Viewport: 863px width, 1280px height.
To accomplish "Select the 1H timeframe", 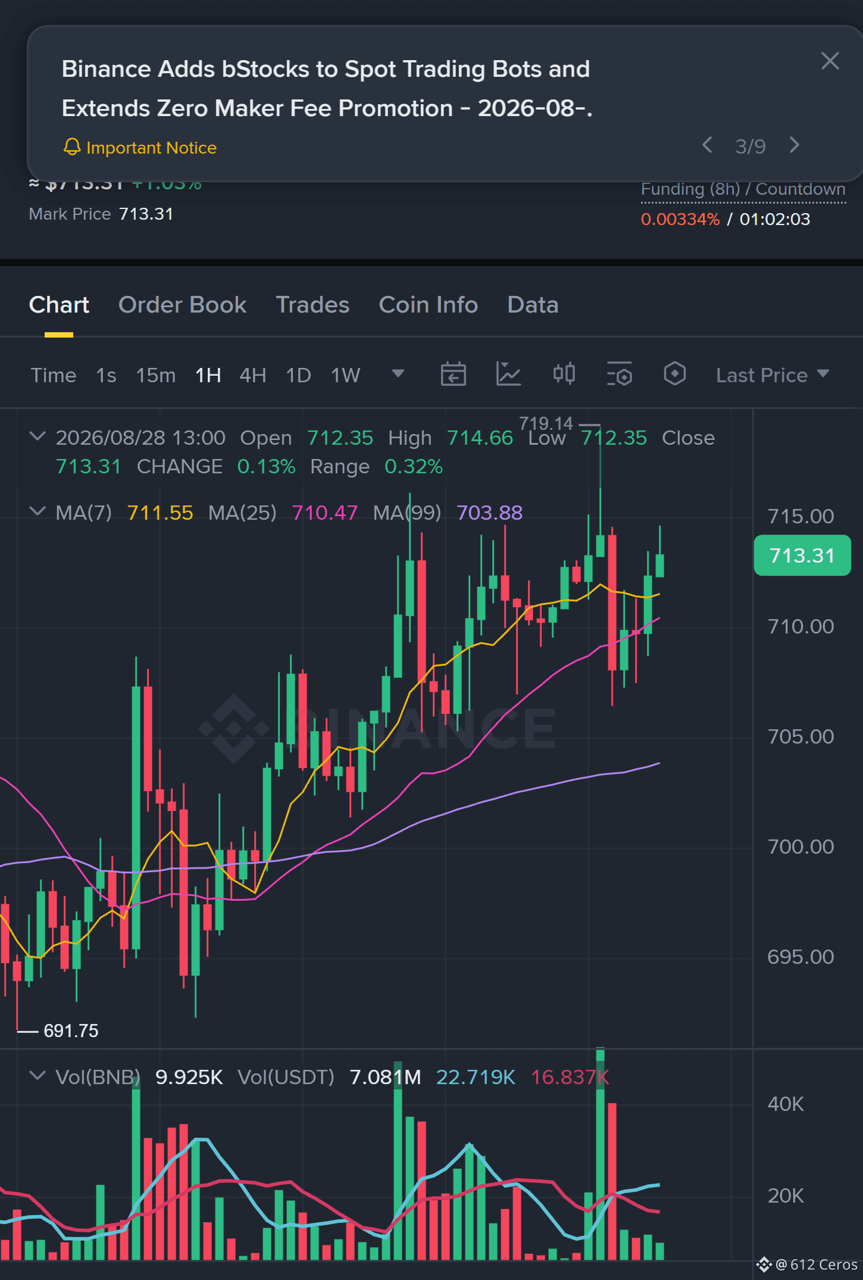I will 208,375.
